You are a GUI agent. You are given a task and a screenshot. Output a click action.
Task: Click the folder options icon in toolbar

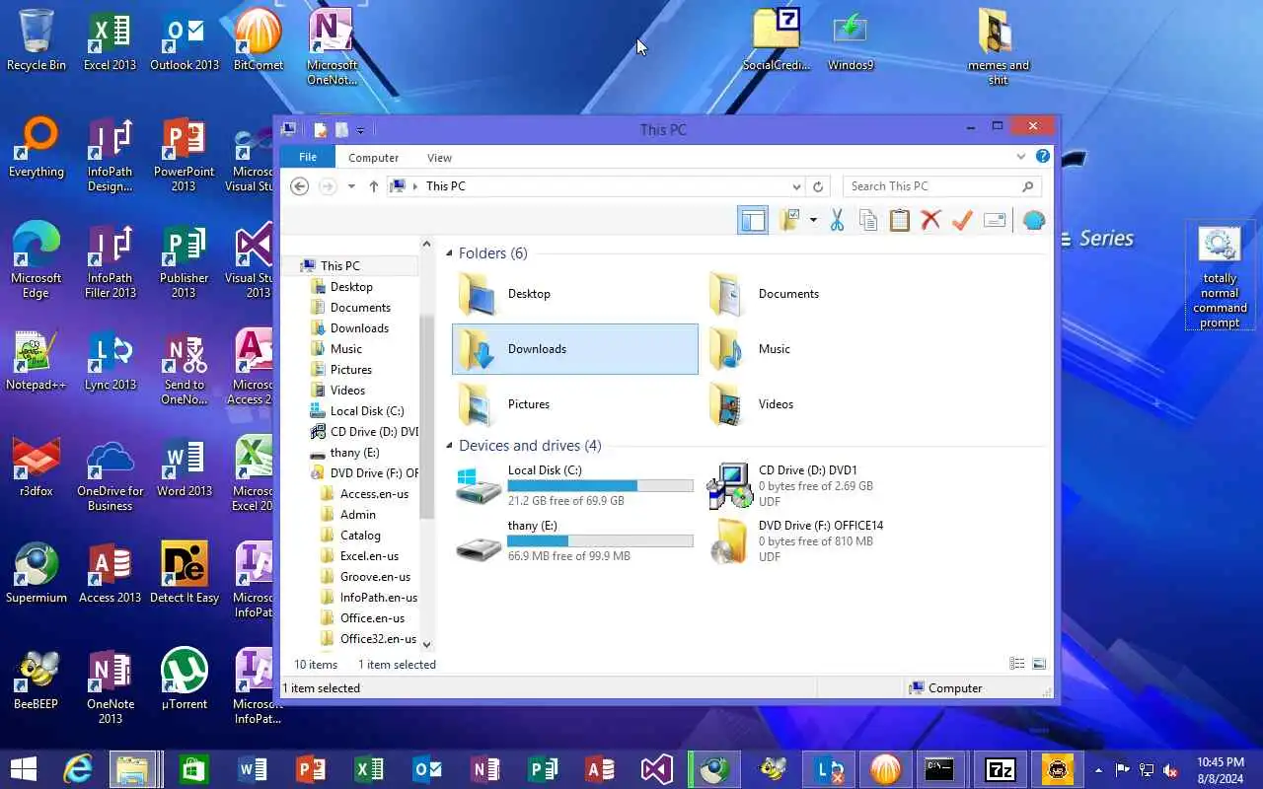pos(789,221)
